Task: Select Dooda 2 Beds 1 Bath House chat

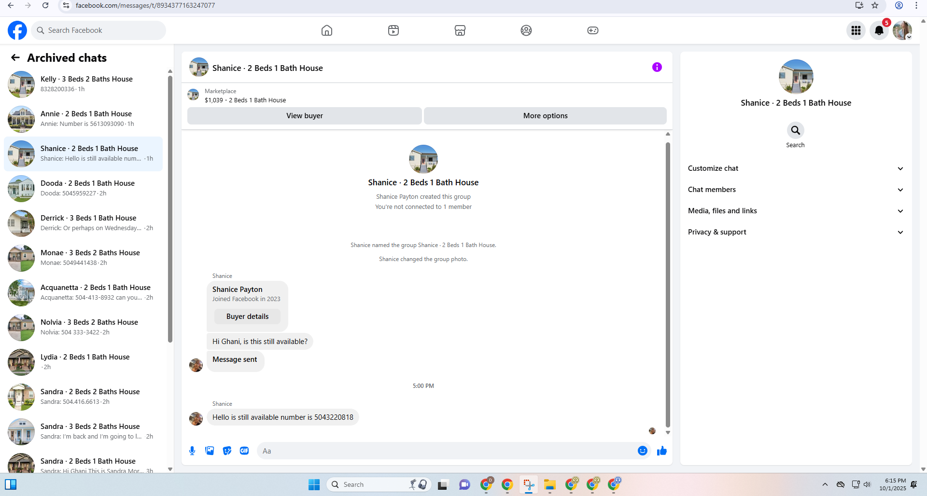Action: 83,189
